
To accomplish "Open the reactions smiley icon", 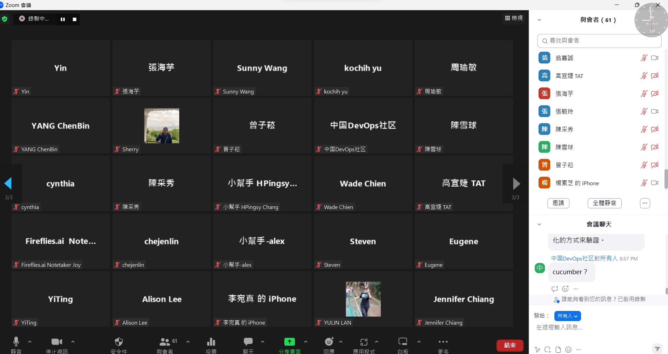I will (329, 341).
